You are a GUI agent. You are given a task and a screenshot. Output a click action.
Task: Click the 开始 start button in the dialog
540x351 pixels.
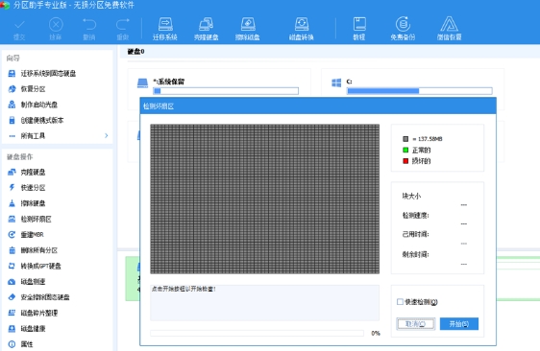[459, 324]
